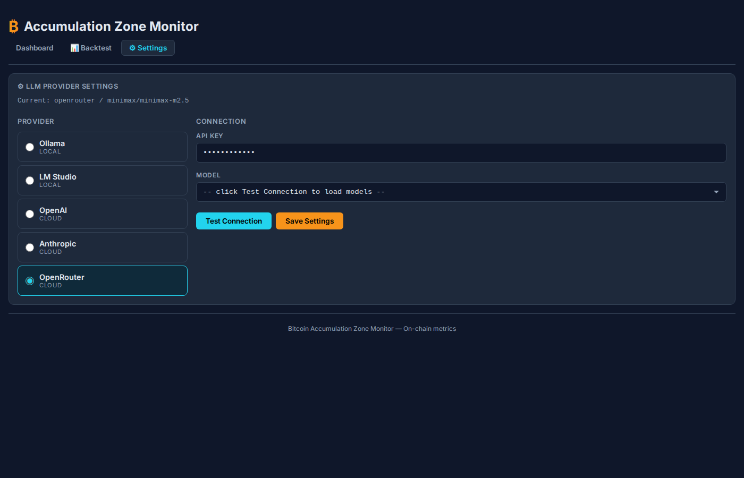Click the CONNECTION section heading
744x478 pixels.
coord(221,121)
